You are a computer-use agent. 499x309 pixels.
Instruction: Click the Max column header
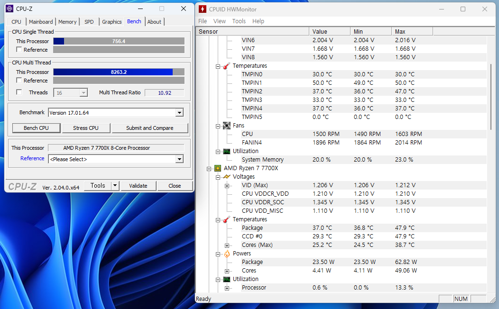coord(412,31)
